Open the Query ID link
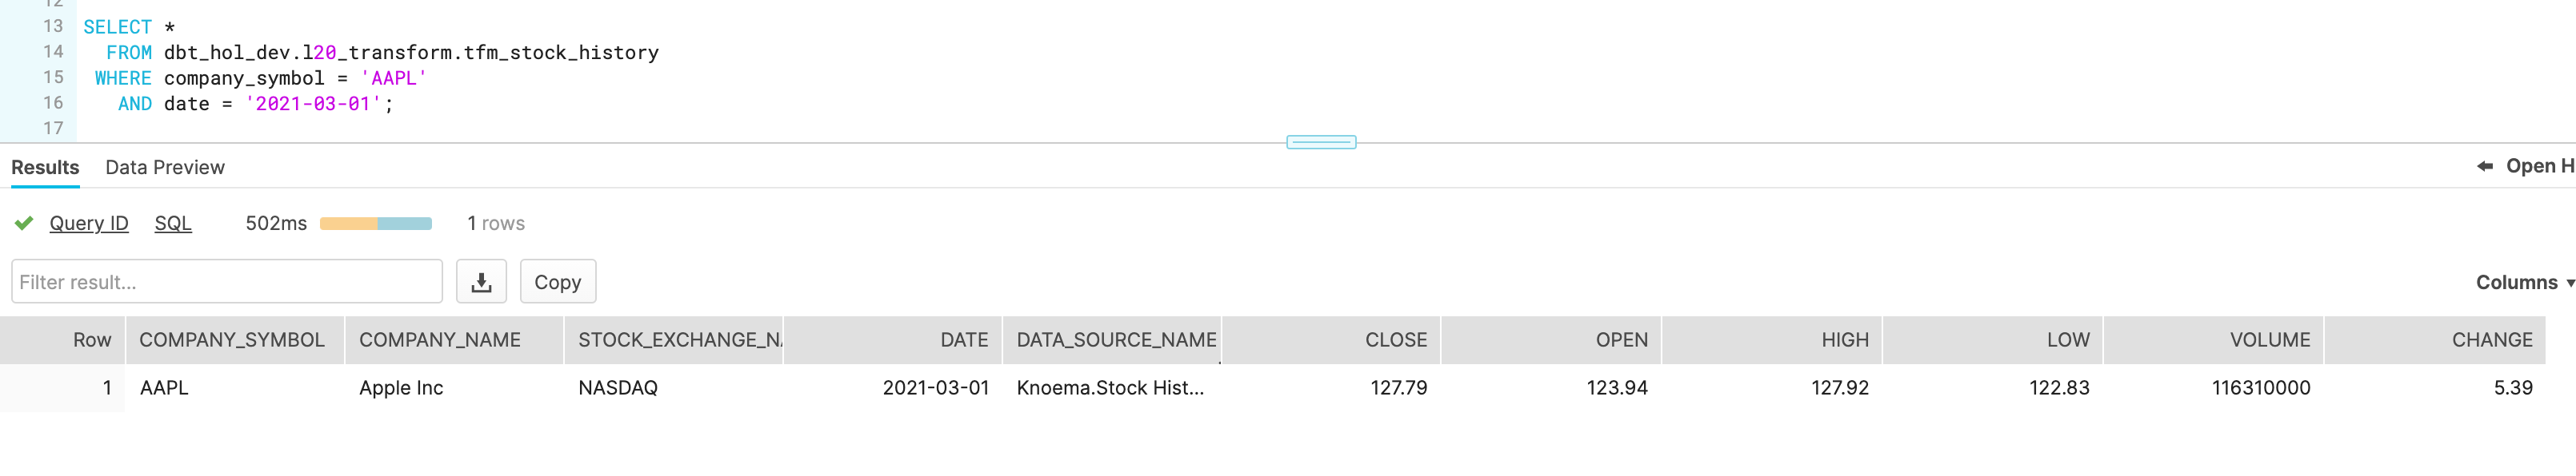 [89, 224]
